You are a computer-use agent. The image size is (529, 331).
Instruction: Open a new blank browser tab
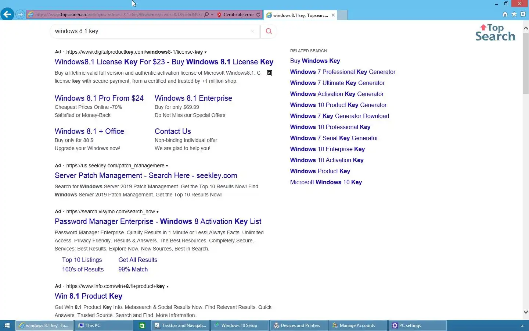click(342, 15)
